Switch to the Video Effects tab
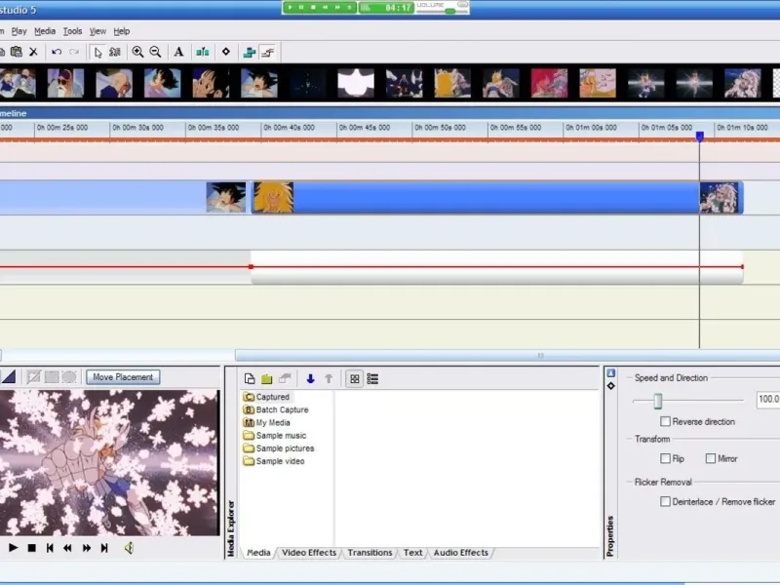The image size is (780, 585). coord(309,553)
